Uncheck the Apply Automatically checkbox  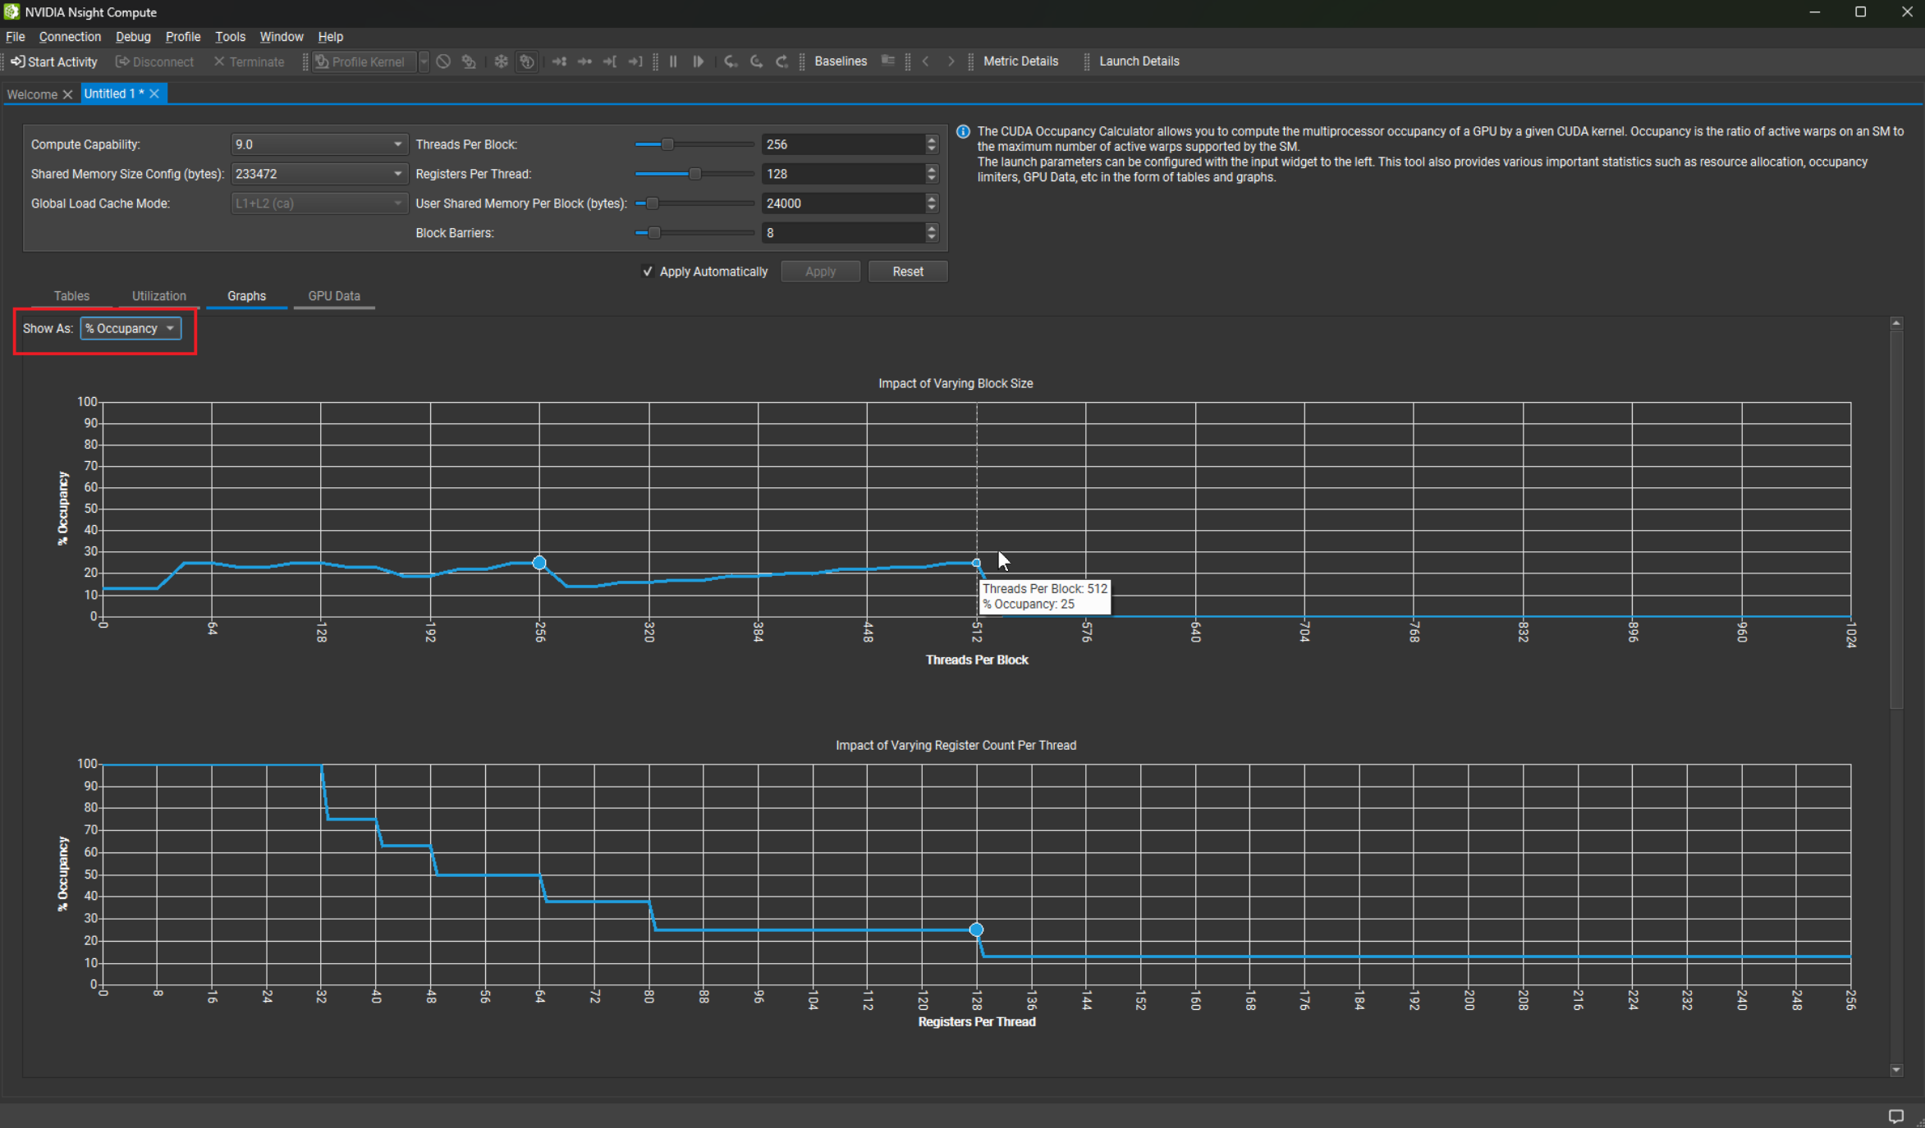[x=648, y=271]
